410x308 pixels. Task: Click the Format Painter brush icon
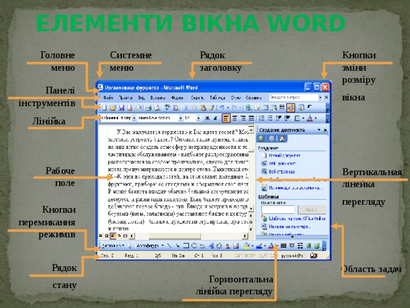coord(211,107)
